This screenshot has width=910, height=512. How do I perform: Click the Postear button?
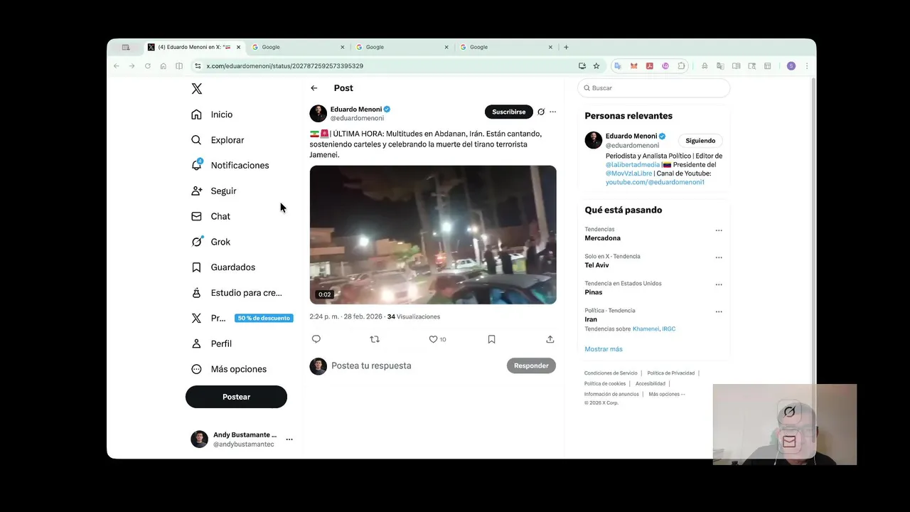pyautogui.click(x=236, y=397)
